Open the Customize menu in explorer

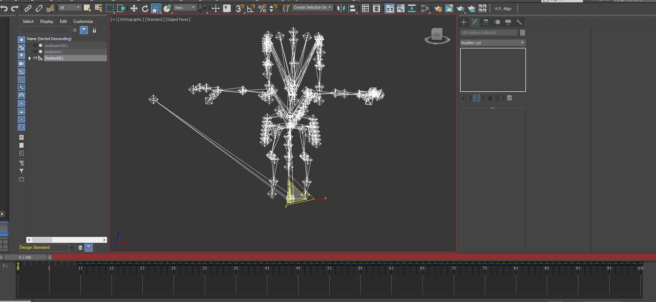[83, 21]
